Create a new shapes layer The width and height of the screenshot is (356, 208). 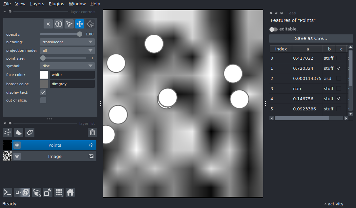click(x=19, y=132)
